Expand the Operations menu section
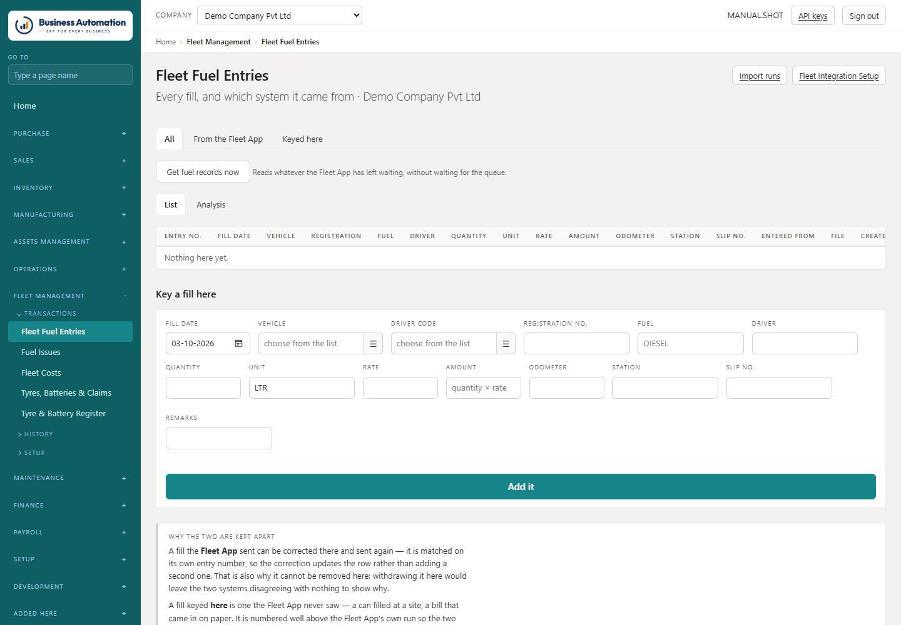This screenshot has width=901, height=625. [x=70, y=269]
